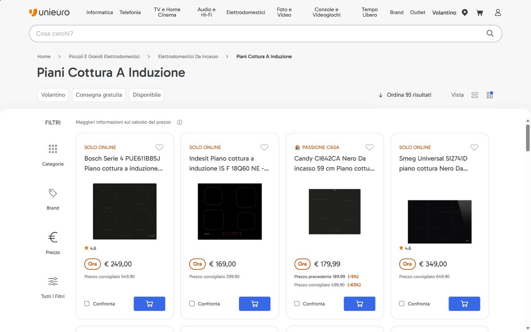
Task: Go to Home breadcrumb
Action: tap(44, 56)
